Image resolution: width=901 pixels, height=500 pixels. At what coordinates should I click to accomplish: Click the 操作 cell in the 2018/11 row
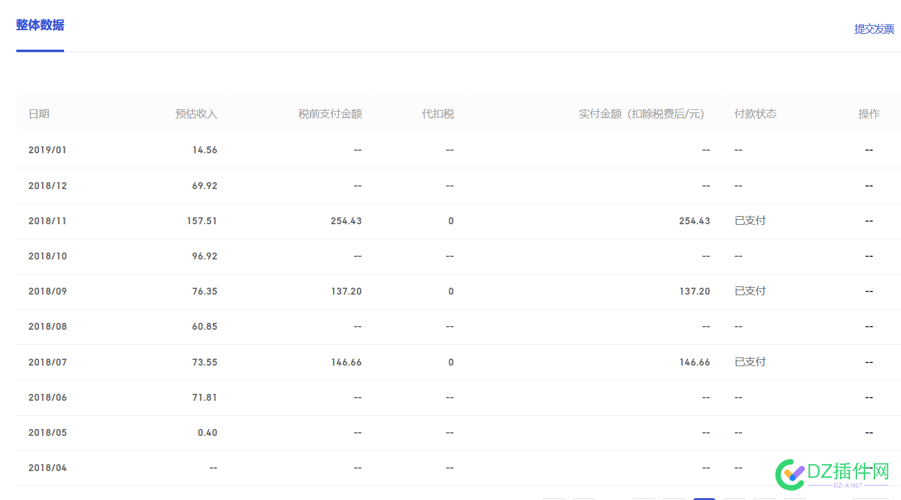(869, 221)
